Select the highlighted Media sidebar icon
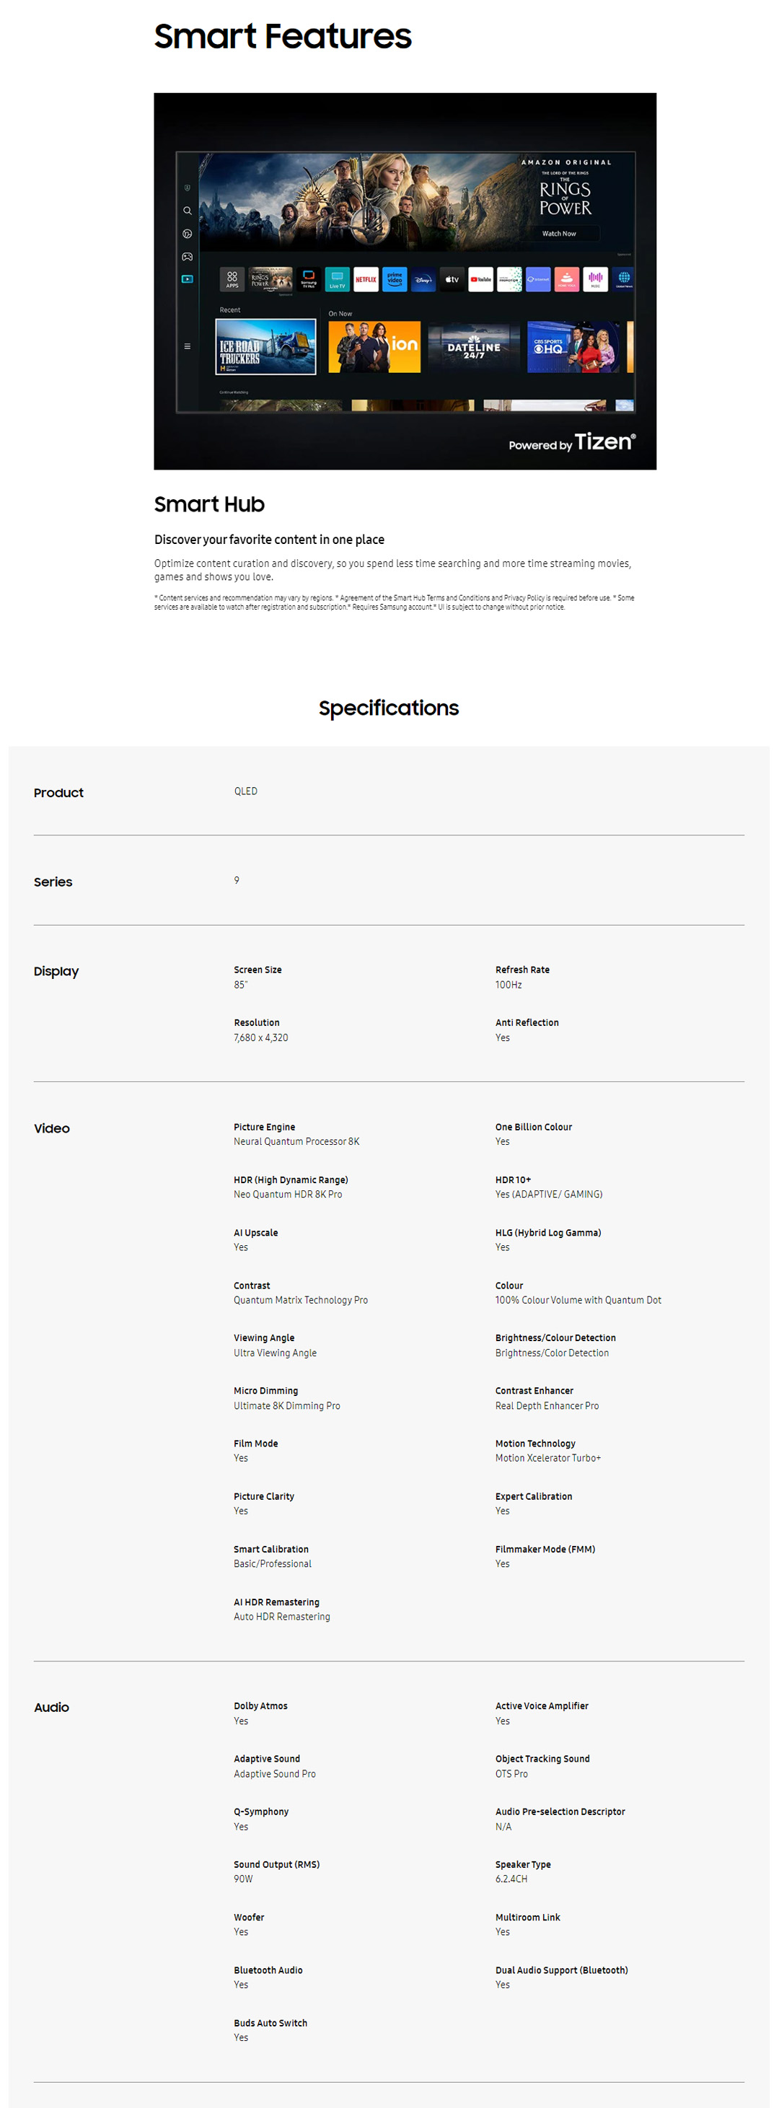The height and width of the screenshot is (2108, 779). [x=188, y=279]
